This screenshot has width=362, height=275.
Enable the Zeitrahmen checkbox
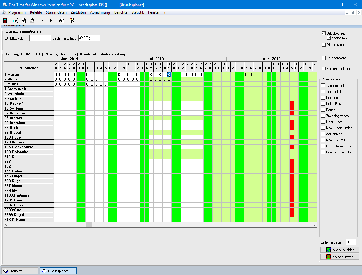pyautogui.click(x=323, y=134)
